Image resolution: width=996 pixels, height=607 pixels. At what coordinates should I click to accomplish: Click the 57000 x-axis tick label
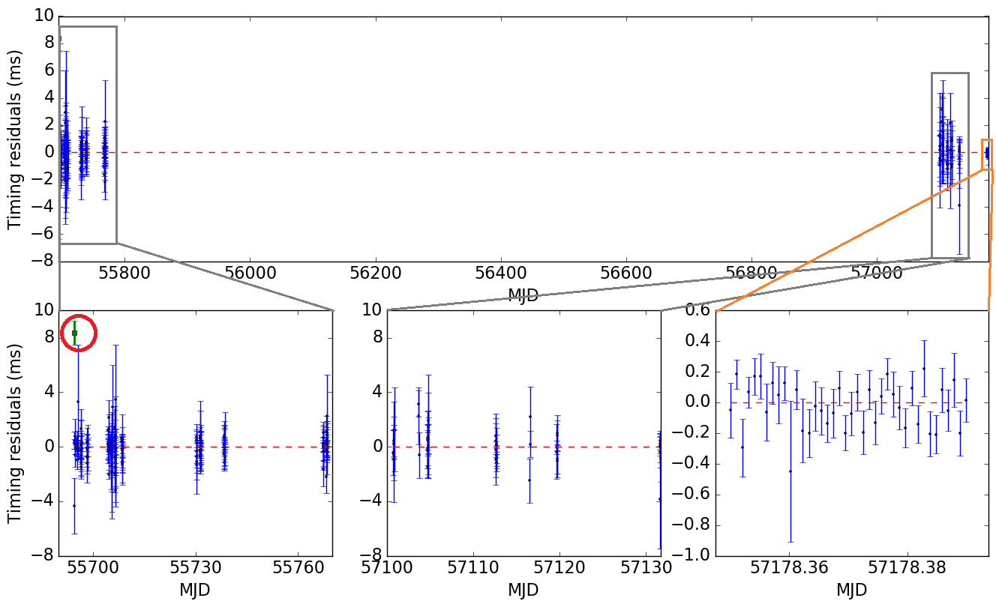877,274
